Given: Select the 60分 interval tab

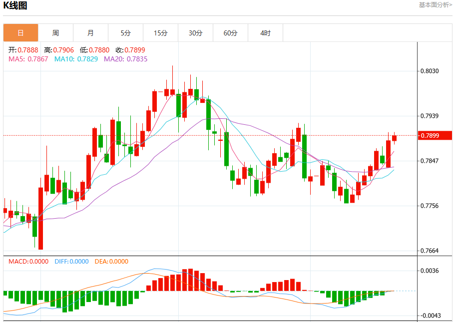Looking at the screenshot, I should point(230,33).
